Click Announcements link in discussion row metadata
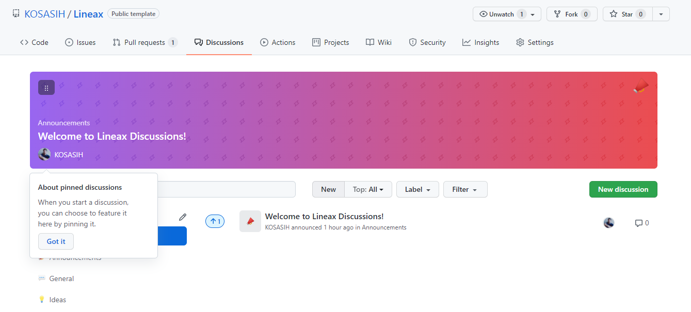This screenshot has height=312, width=691. [x=384, y=227]
